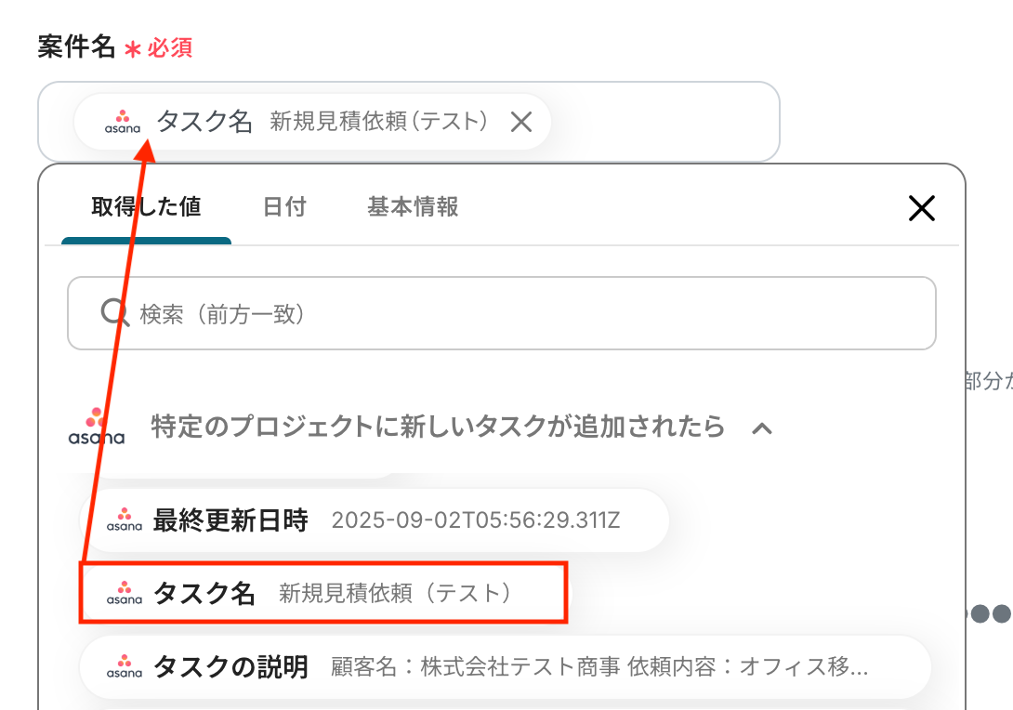1013x710 pixels.
Task: Switch to the 取得した値 tab
Action: pos(146,206)
